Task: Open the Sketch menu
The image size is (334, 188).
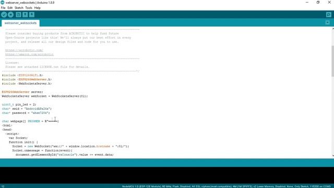Action: click(x=19, y=8)
